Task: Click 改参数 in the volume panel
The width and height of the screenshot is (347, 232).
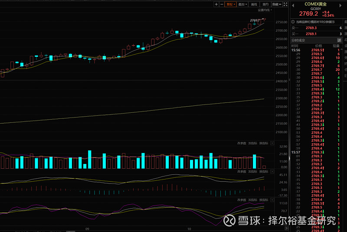Action: tap(242, 143)
